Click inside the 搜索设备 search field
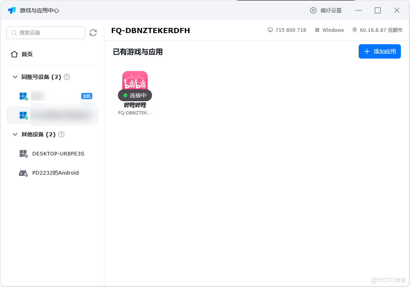 pos(46,33)
